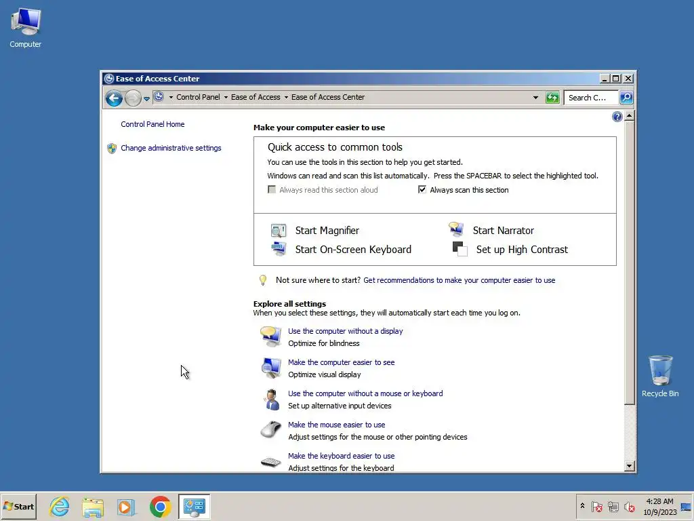The image size is (694, 521).
Task: Open 'Use the computer without a mouse or keyboard'
Action: [365, 393]
